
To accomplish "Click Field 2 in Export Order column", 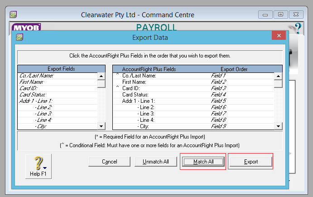I will 219,82.
